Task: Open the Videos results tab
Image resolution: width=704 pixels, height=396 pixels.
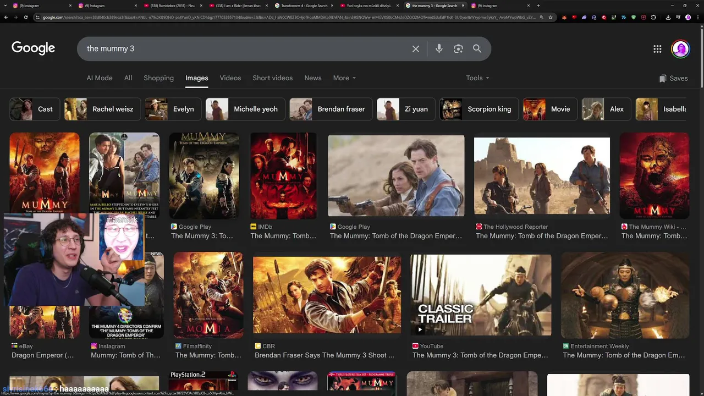Action: click(230, 78)
